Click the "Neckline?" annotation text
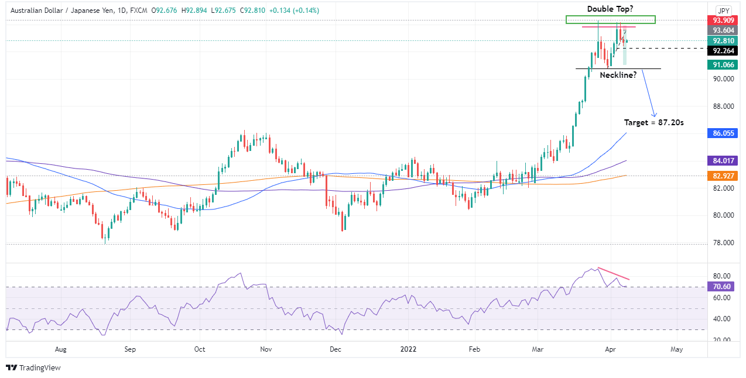This screenshot has height=378, width=746. point(618,75)
